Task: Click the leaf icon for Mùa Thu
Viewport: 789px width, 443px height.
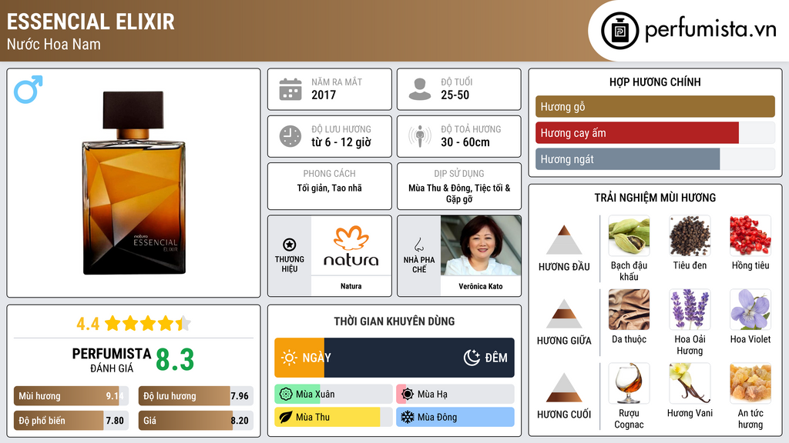Action: coord(286,418)
